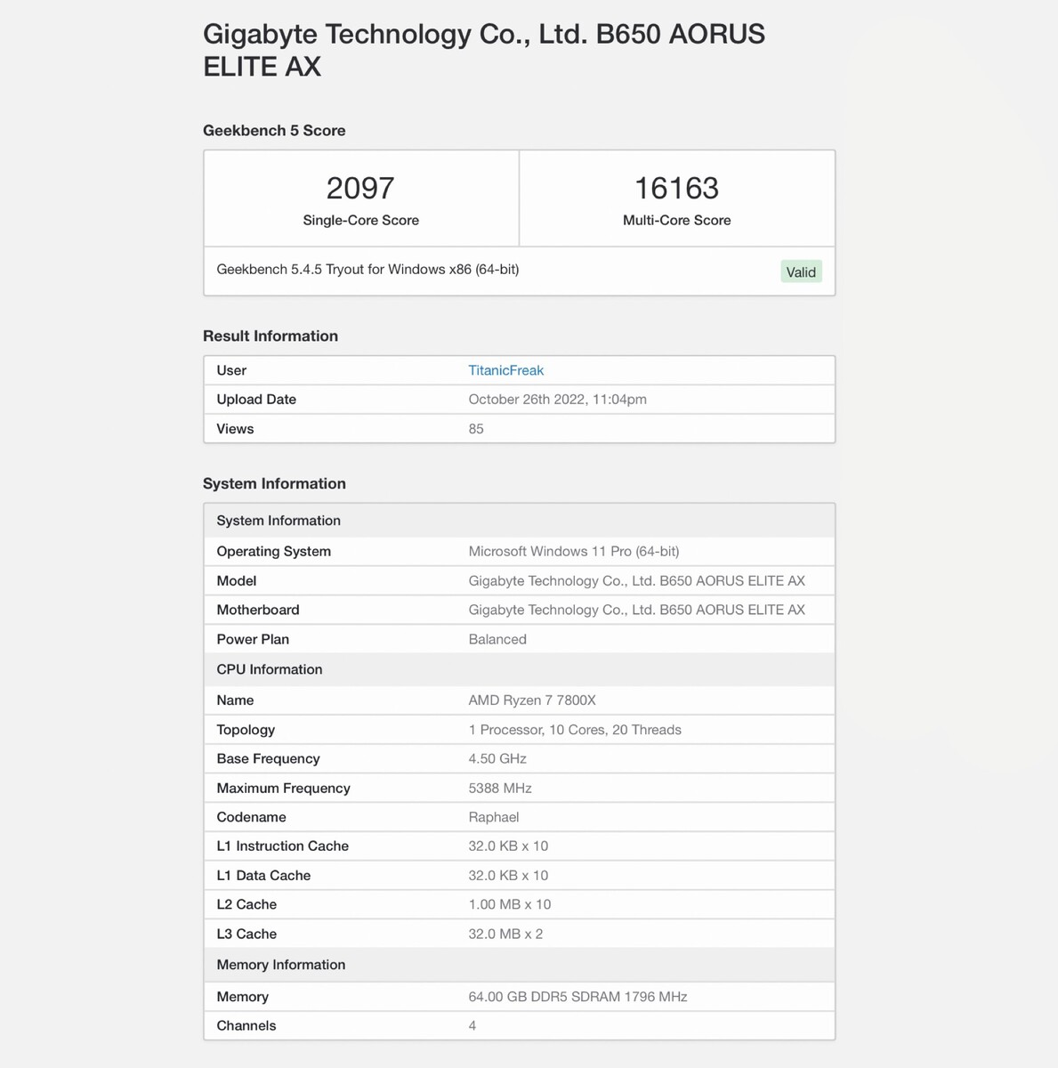Click the topology value 1 Processor, 10 Cores, 20 Threads
Screen dimensions: 1058x1068
pos(575,730)
